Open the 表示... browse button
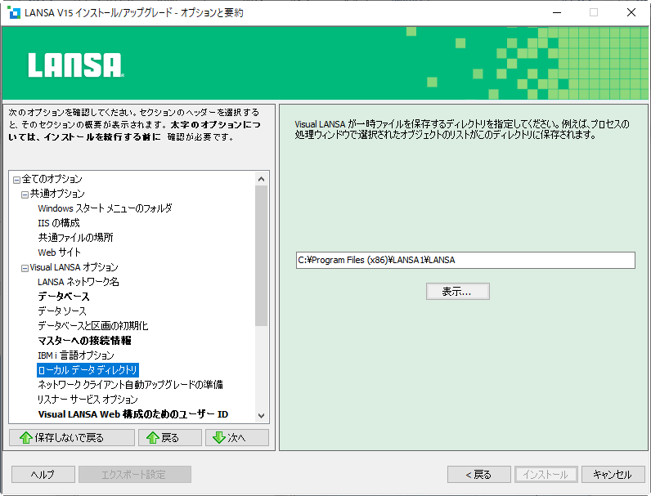This screenshot has width=651, height=496. (x=457, y=291)
